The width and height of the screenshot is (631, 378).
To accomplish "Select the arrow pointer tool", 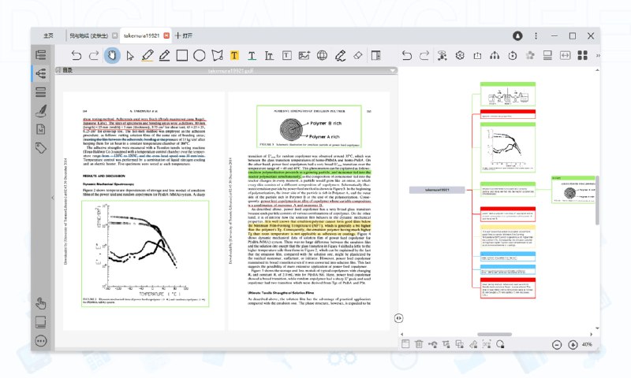I will click(129, 55).
